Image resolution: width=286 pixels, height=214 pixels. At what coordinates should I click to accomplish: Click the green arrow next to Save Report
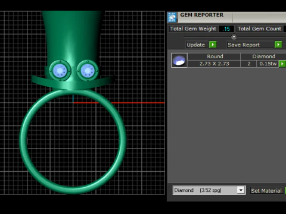point(278,45)
